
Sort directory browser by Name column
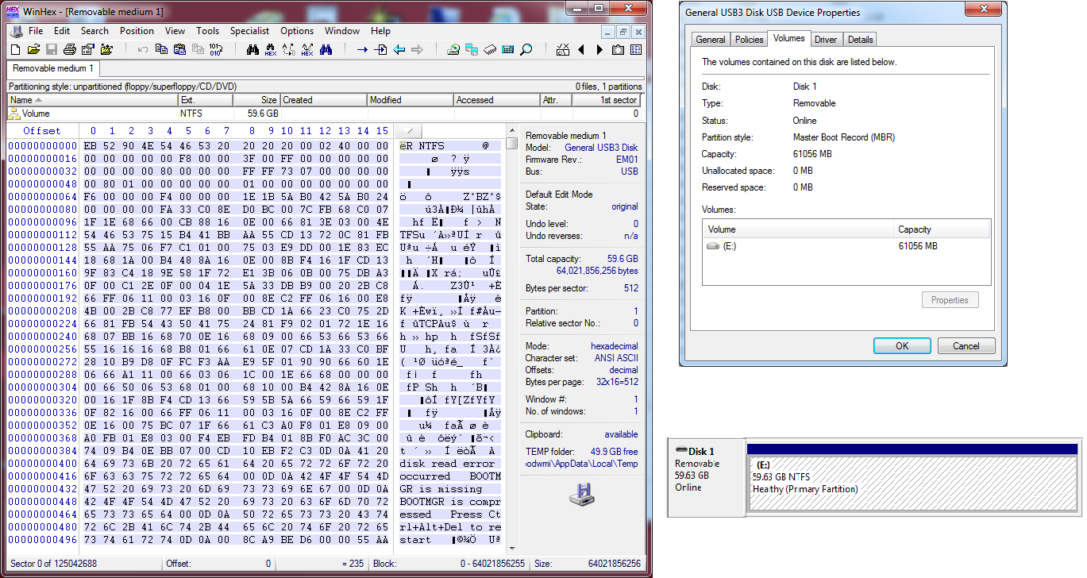93,100
